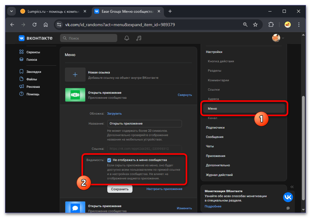Screen dimensions: 311x218
Task: Focus the VK Поиск search field
Action: click(89, 38)
